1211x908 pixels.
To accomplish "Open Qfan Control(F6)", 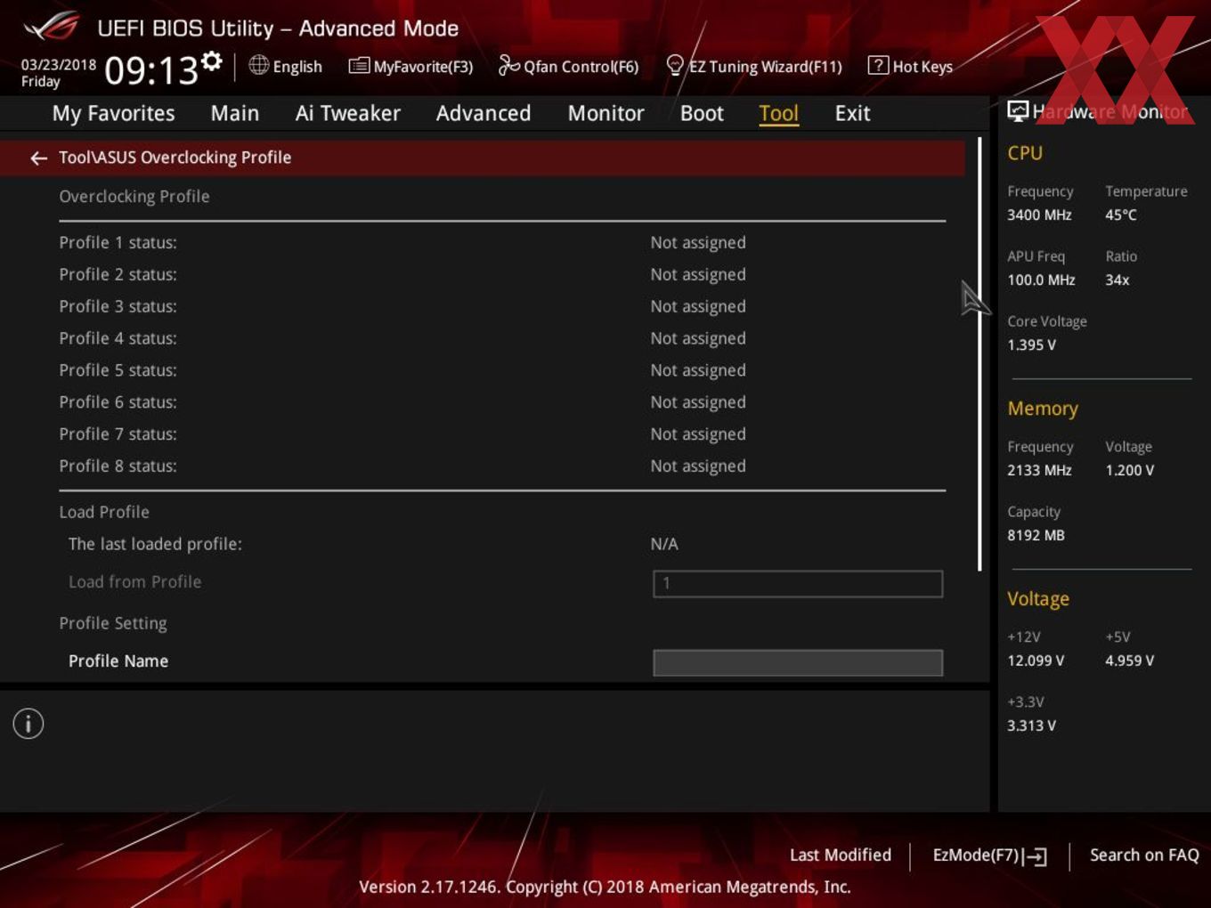I will pos(569,66).
